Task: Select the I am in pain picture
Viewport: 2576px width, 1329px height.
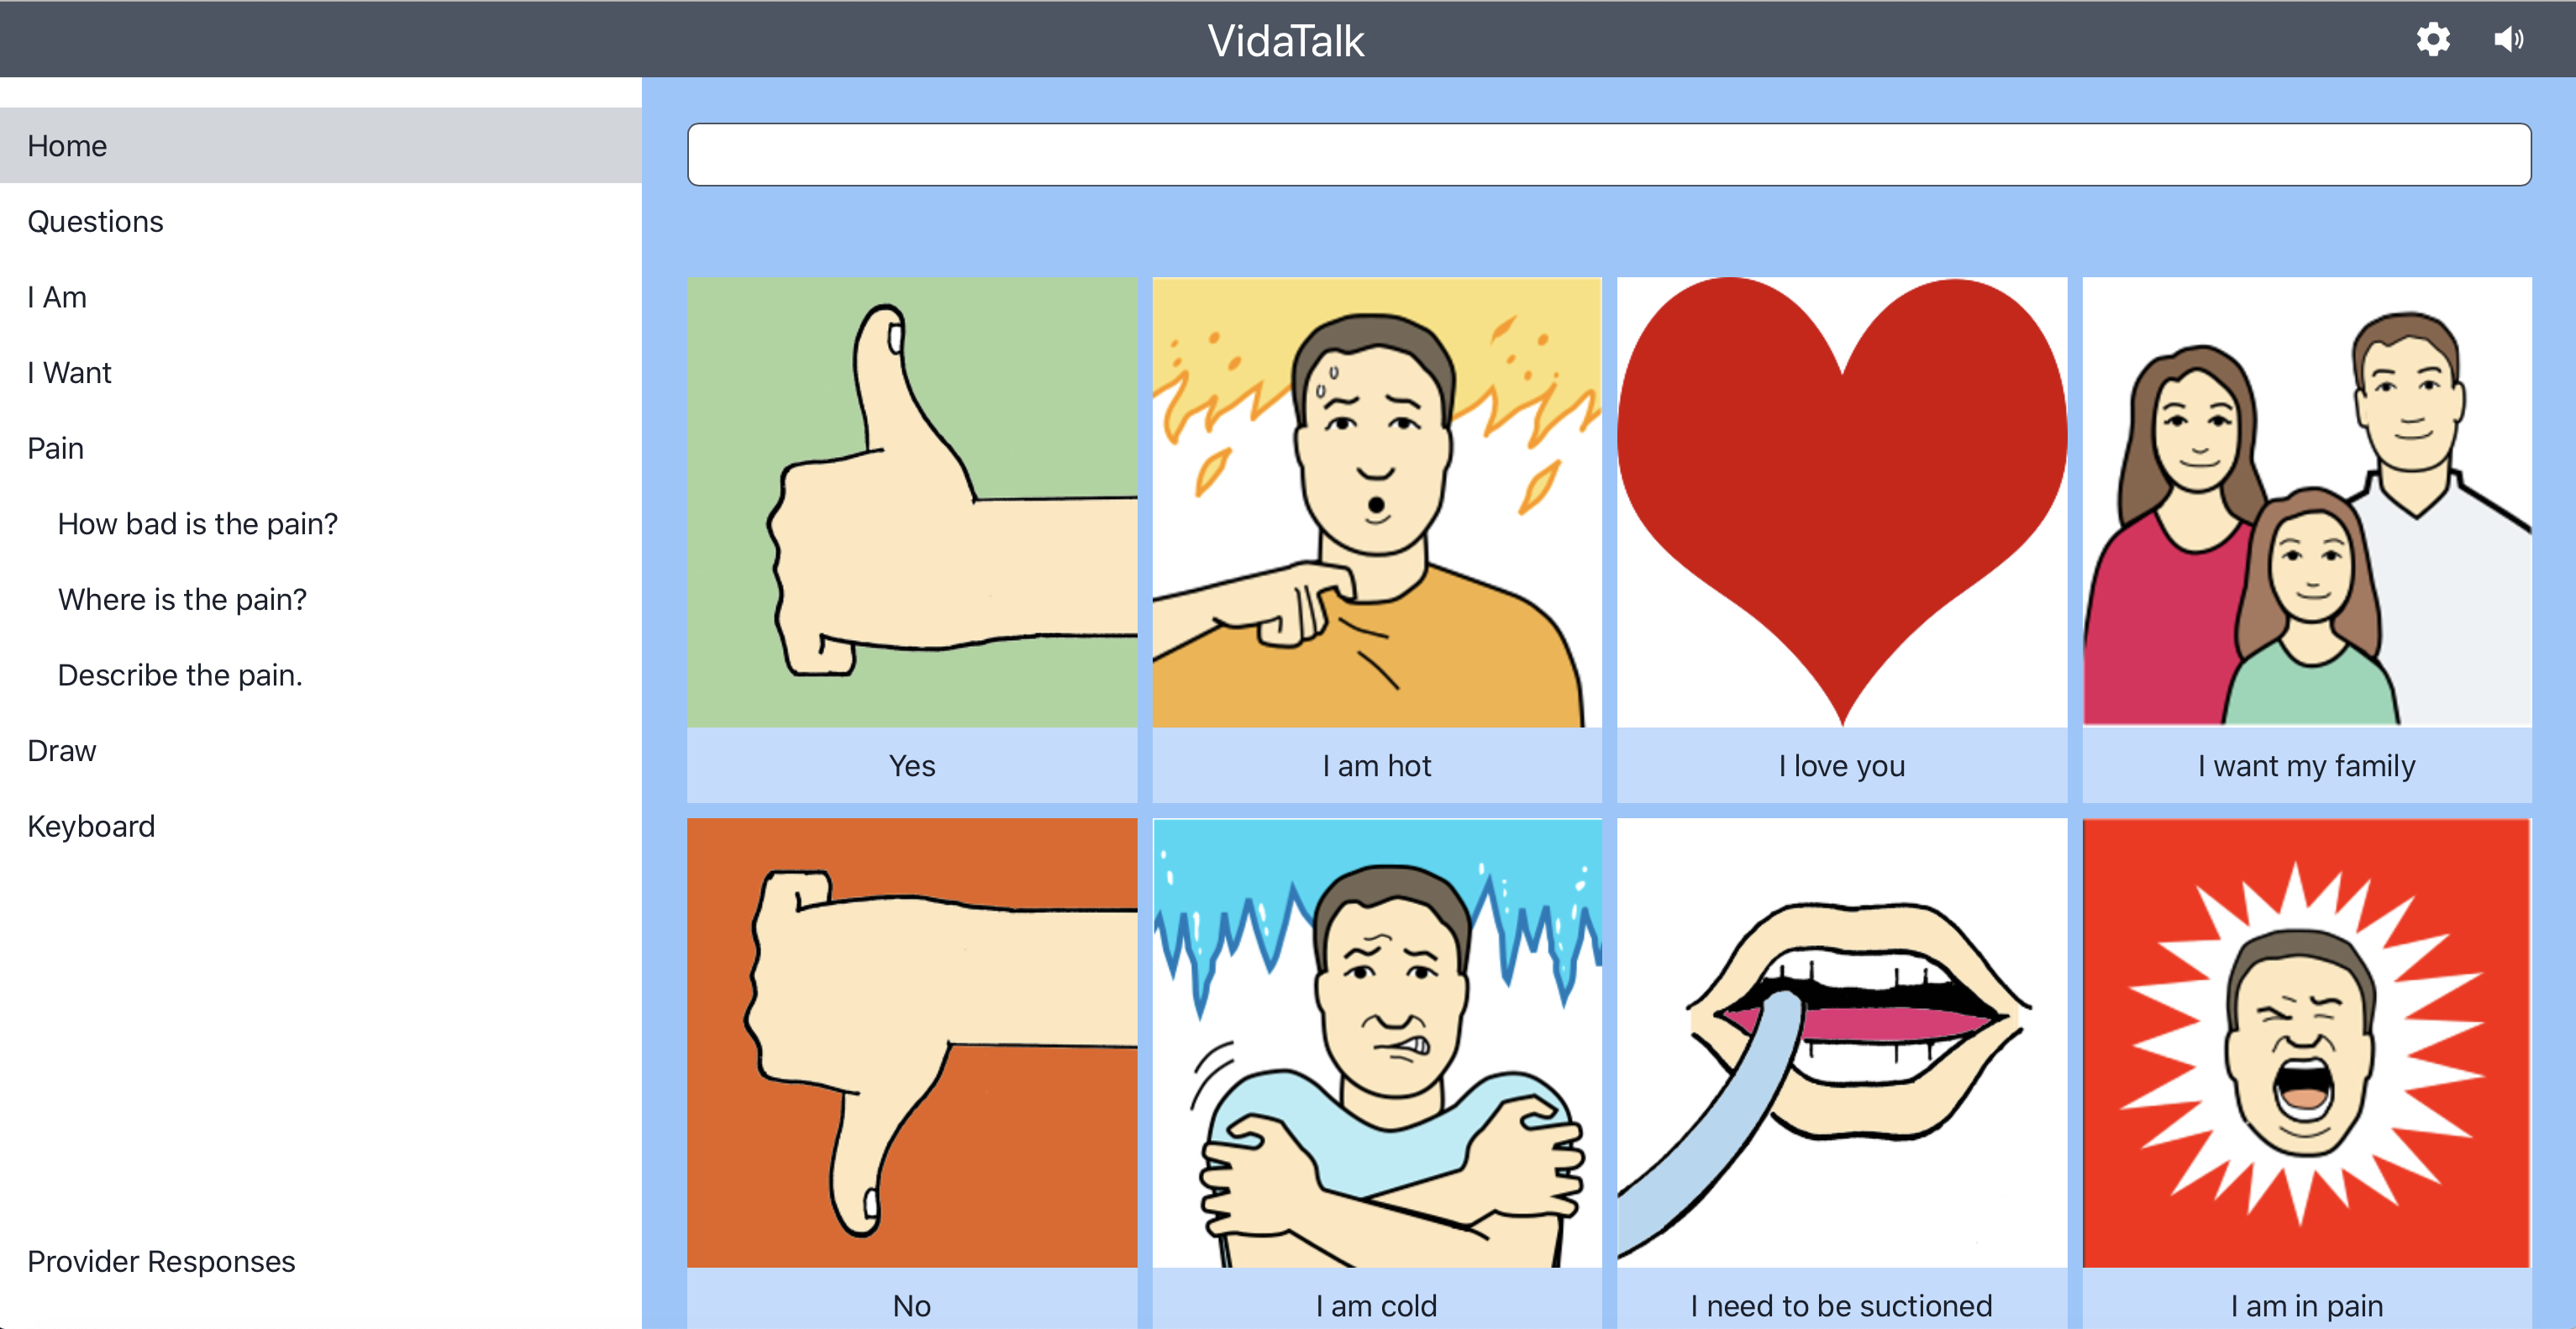Action: click(x=2307, y=1043)
